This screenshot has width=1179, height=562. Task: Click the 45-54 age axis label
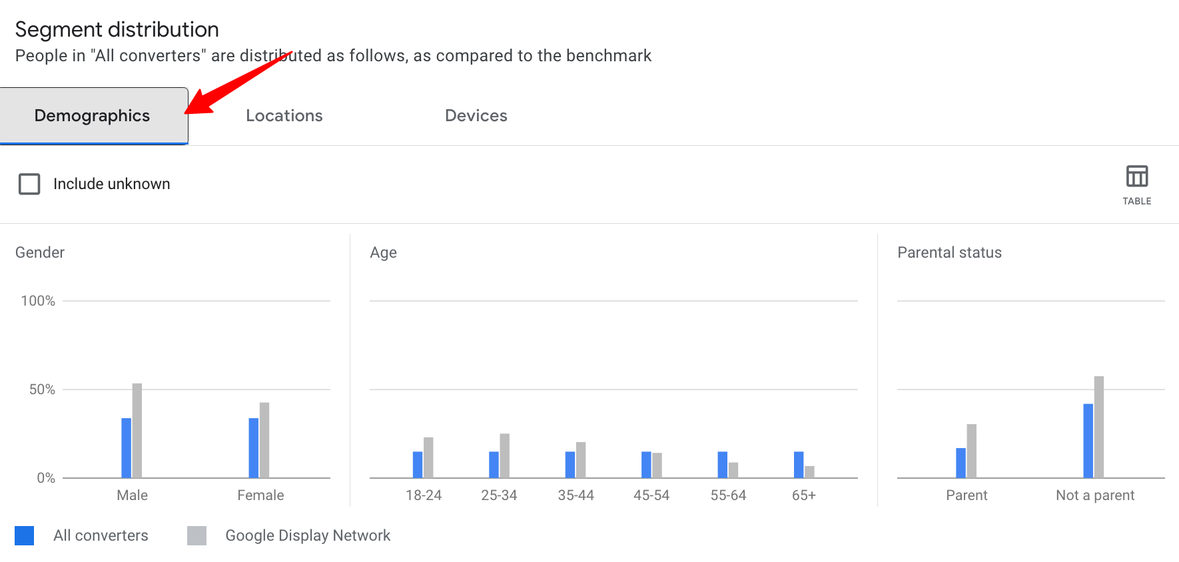[651, 495]
